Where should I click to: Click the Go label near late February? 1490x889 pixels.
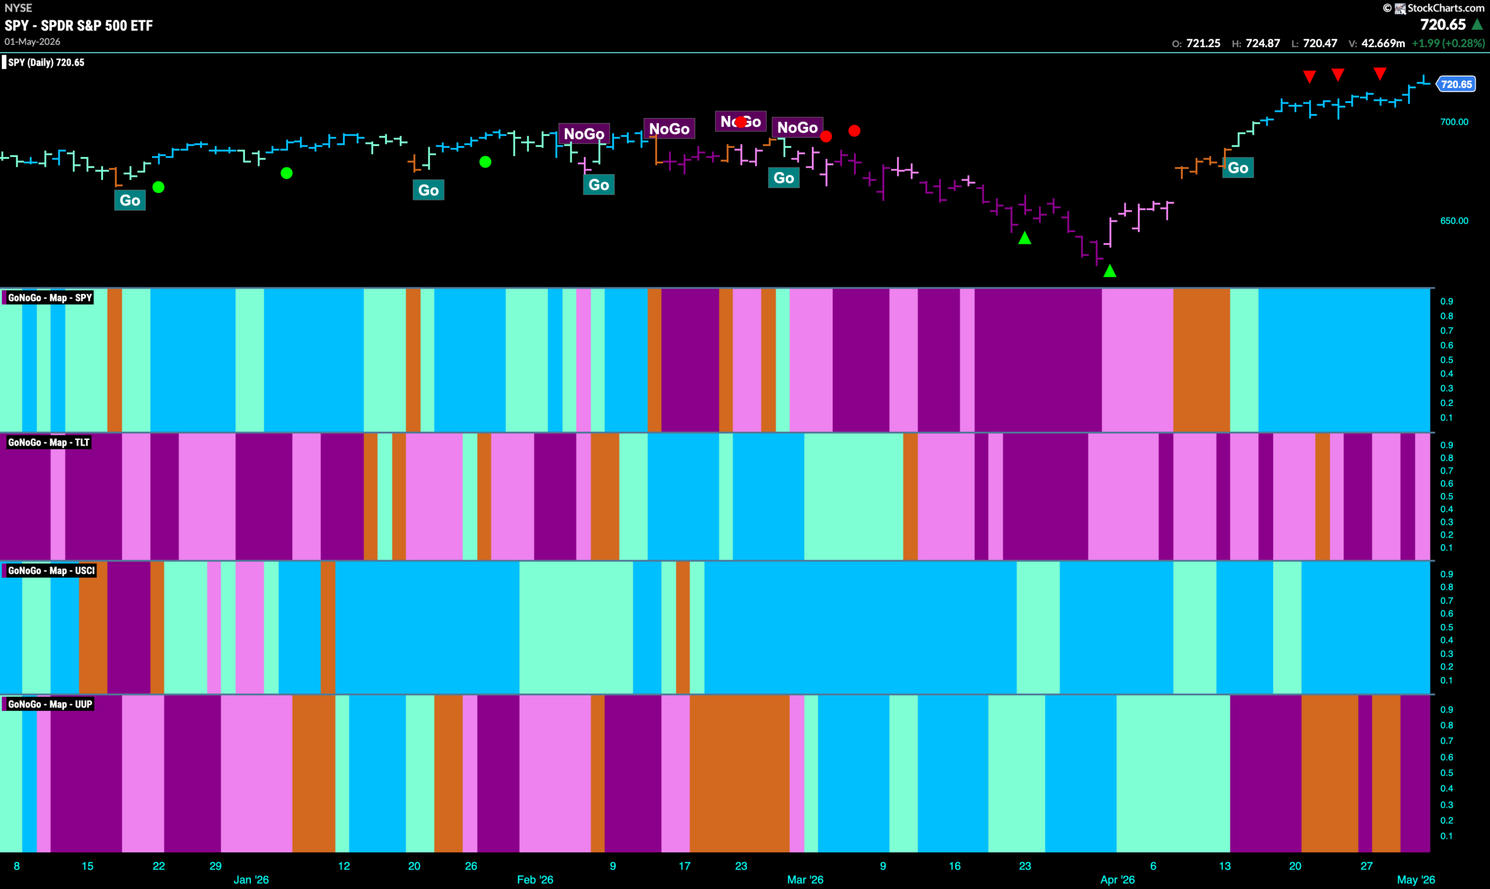pyautogui.click(x=783, y=177)
